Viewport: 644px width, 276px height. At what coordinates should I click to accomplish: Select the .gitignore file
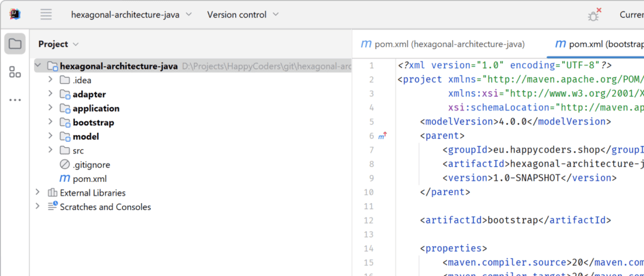point(91,164)
